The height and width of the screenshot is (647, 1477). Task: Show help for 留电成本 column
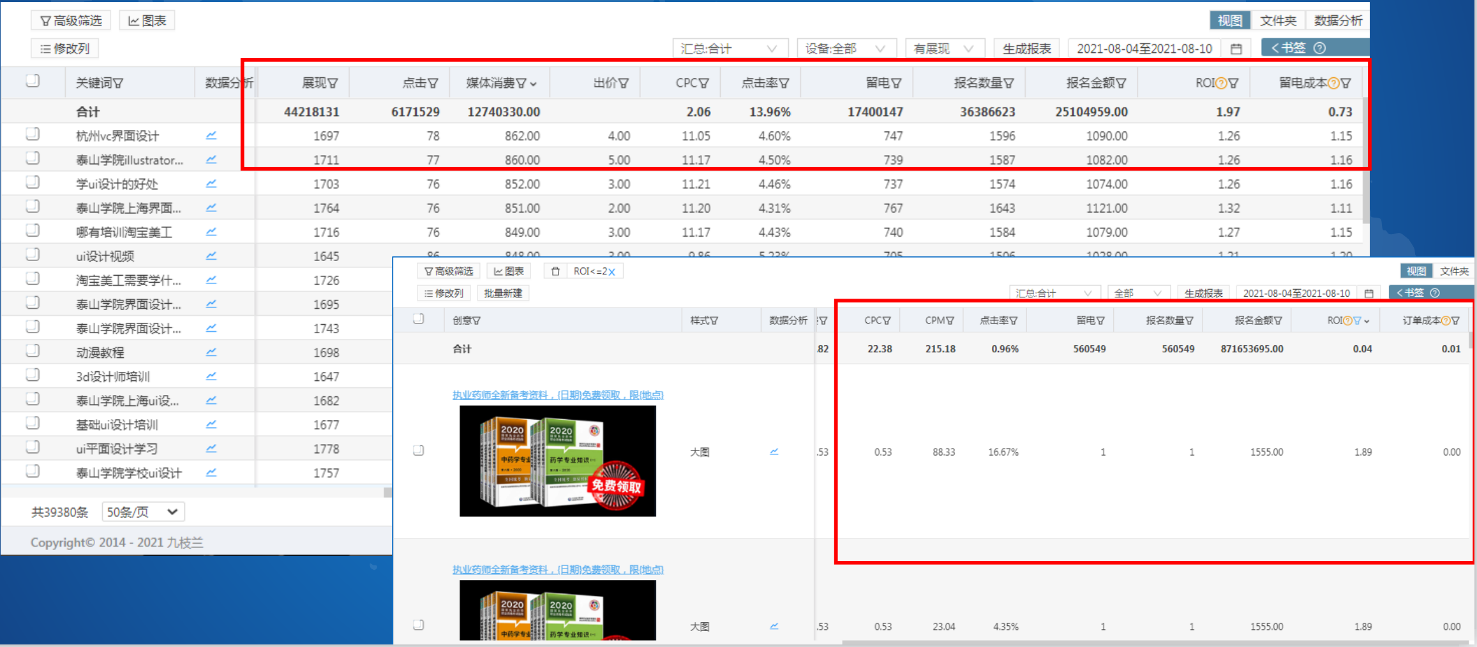(1333, 83)
